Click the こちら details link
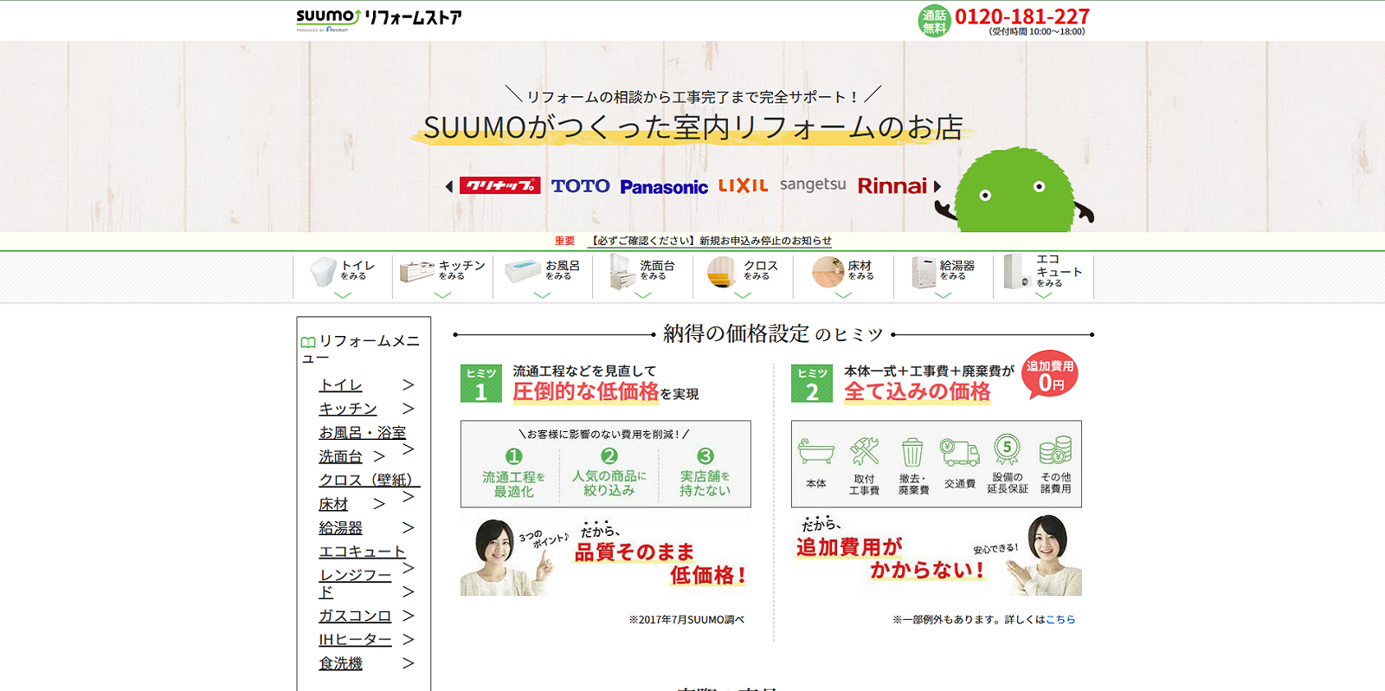 tap(1060, 619)
